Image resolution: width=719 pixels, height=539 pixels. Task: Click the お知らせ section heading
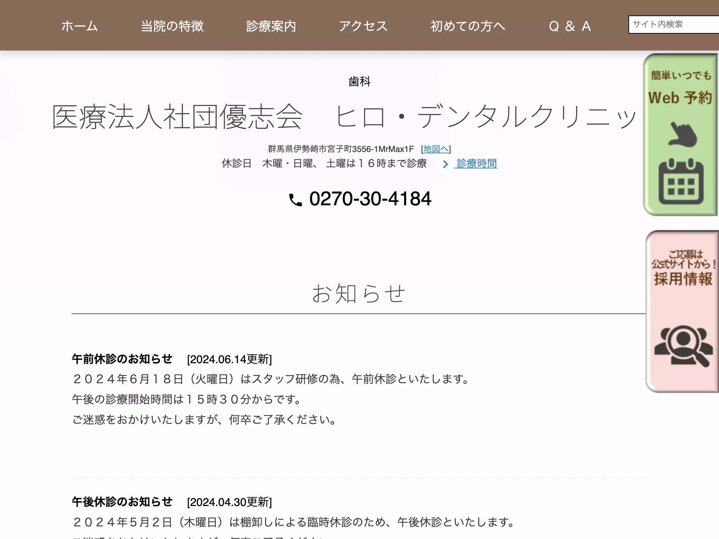pyautogui.click(x=359, y=293)
